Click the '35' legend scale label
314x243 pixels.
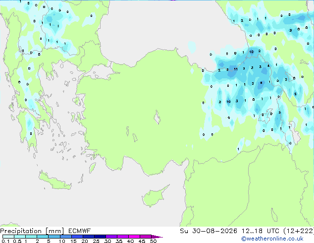tap(119, 241)
